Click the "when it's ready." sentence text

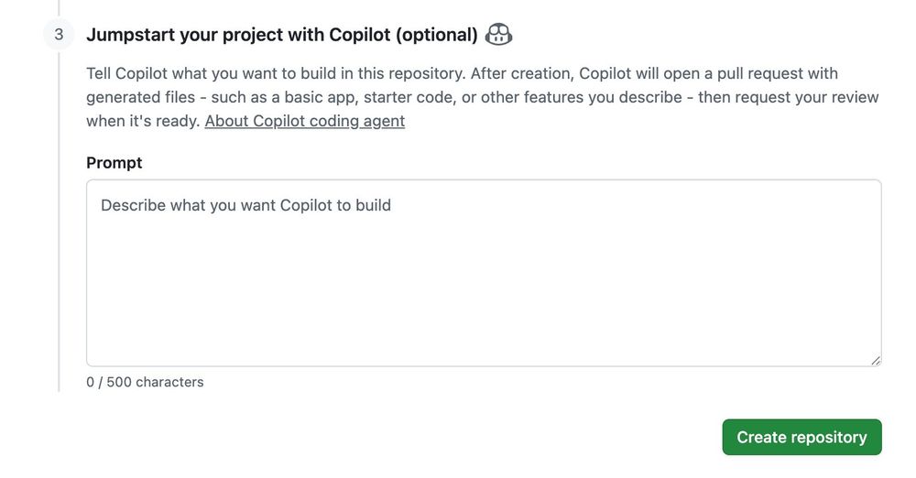(143, 121)
